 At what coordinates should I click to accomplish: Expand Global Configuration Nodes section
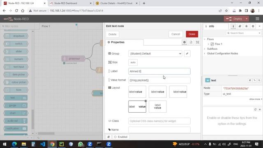205,53
